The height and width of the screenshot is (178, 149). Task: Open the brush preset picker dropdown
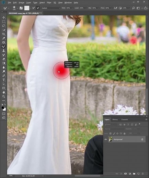[17, 8]
